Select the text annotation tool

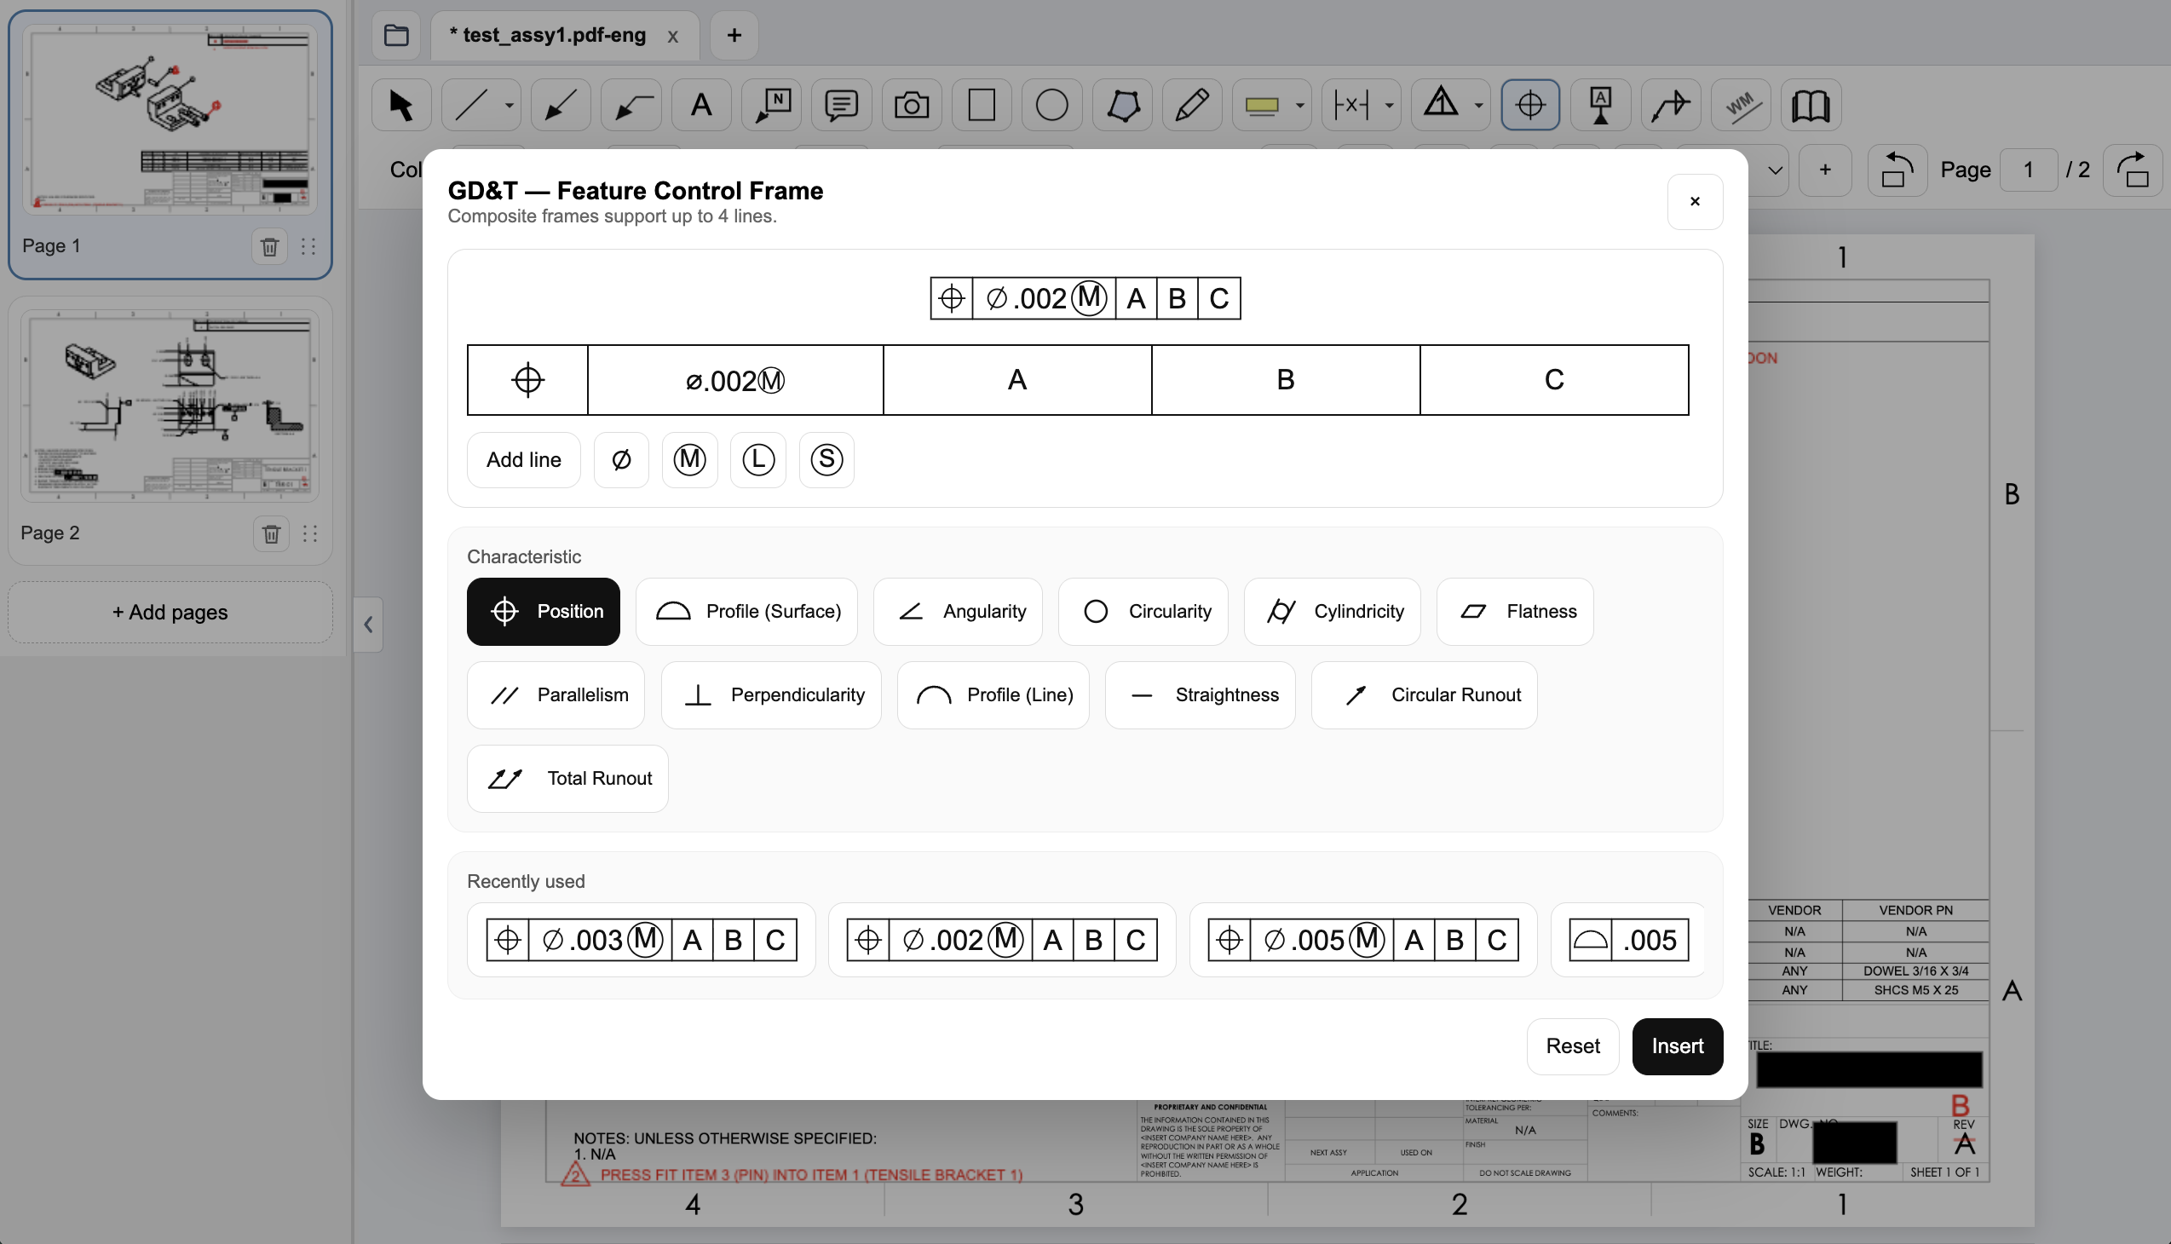(700, 105)
